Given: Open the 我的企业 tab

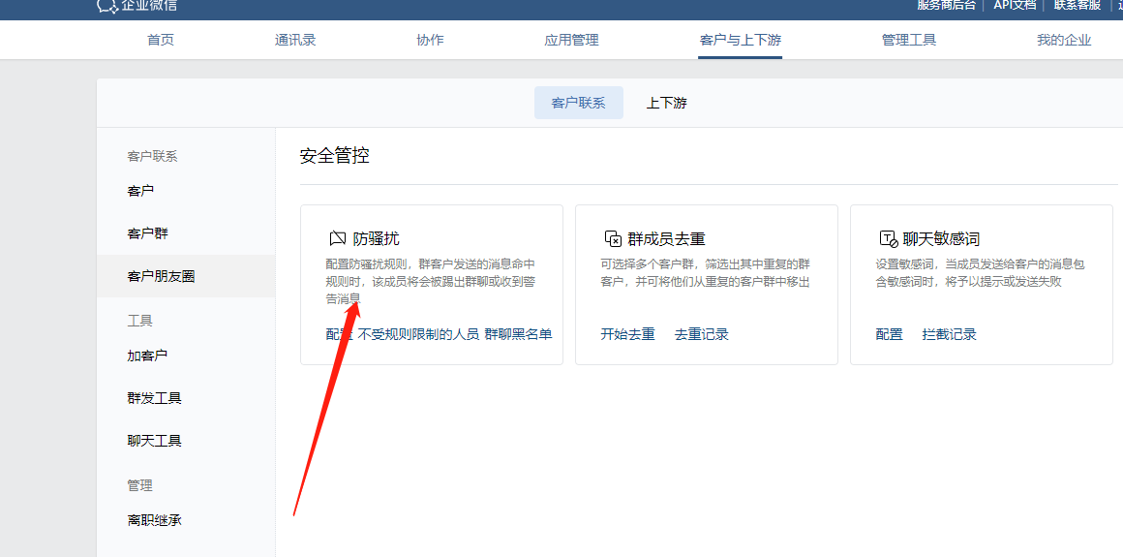Looking at the screenshot, I should pyautogui.click(x=1064, y=40).
